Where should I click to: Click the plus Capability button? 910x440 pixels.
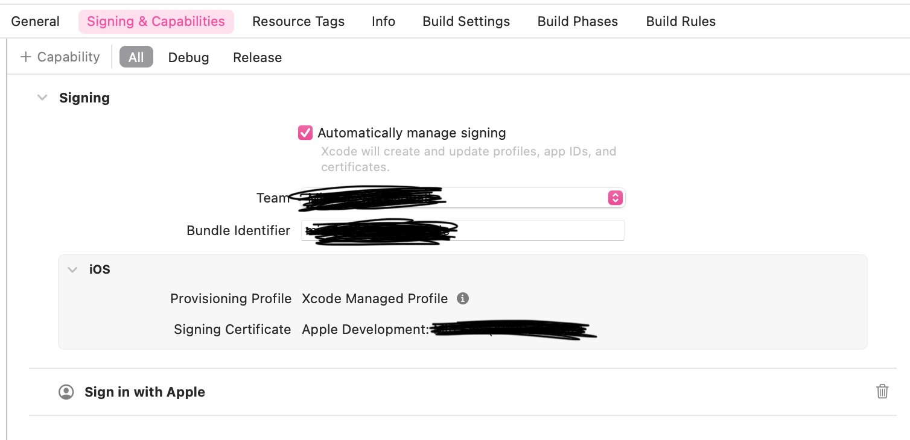coord(60,57)
